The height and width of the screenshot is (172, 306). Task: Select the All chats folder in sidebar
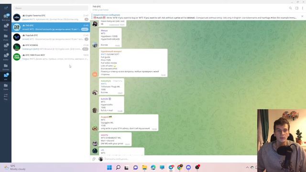coord(6,17)
